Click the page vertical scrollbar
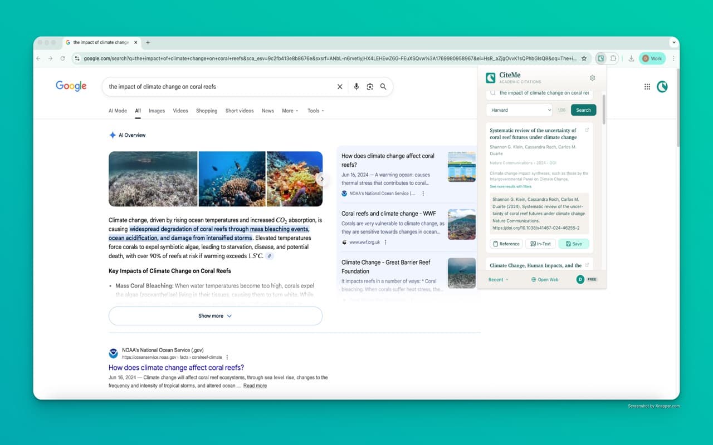Image resolution: width=713 pixels, height=445 pixels. click(x=678, y=107)
